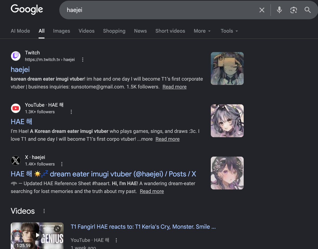Switch to Short videos tab
The image size is (318, 249).
(170, 31)
